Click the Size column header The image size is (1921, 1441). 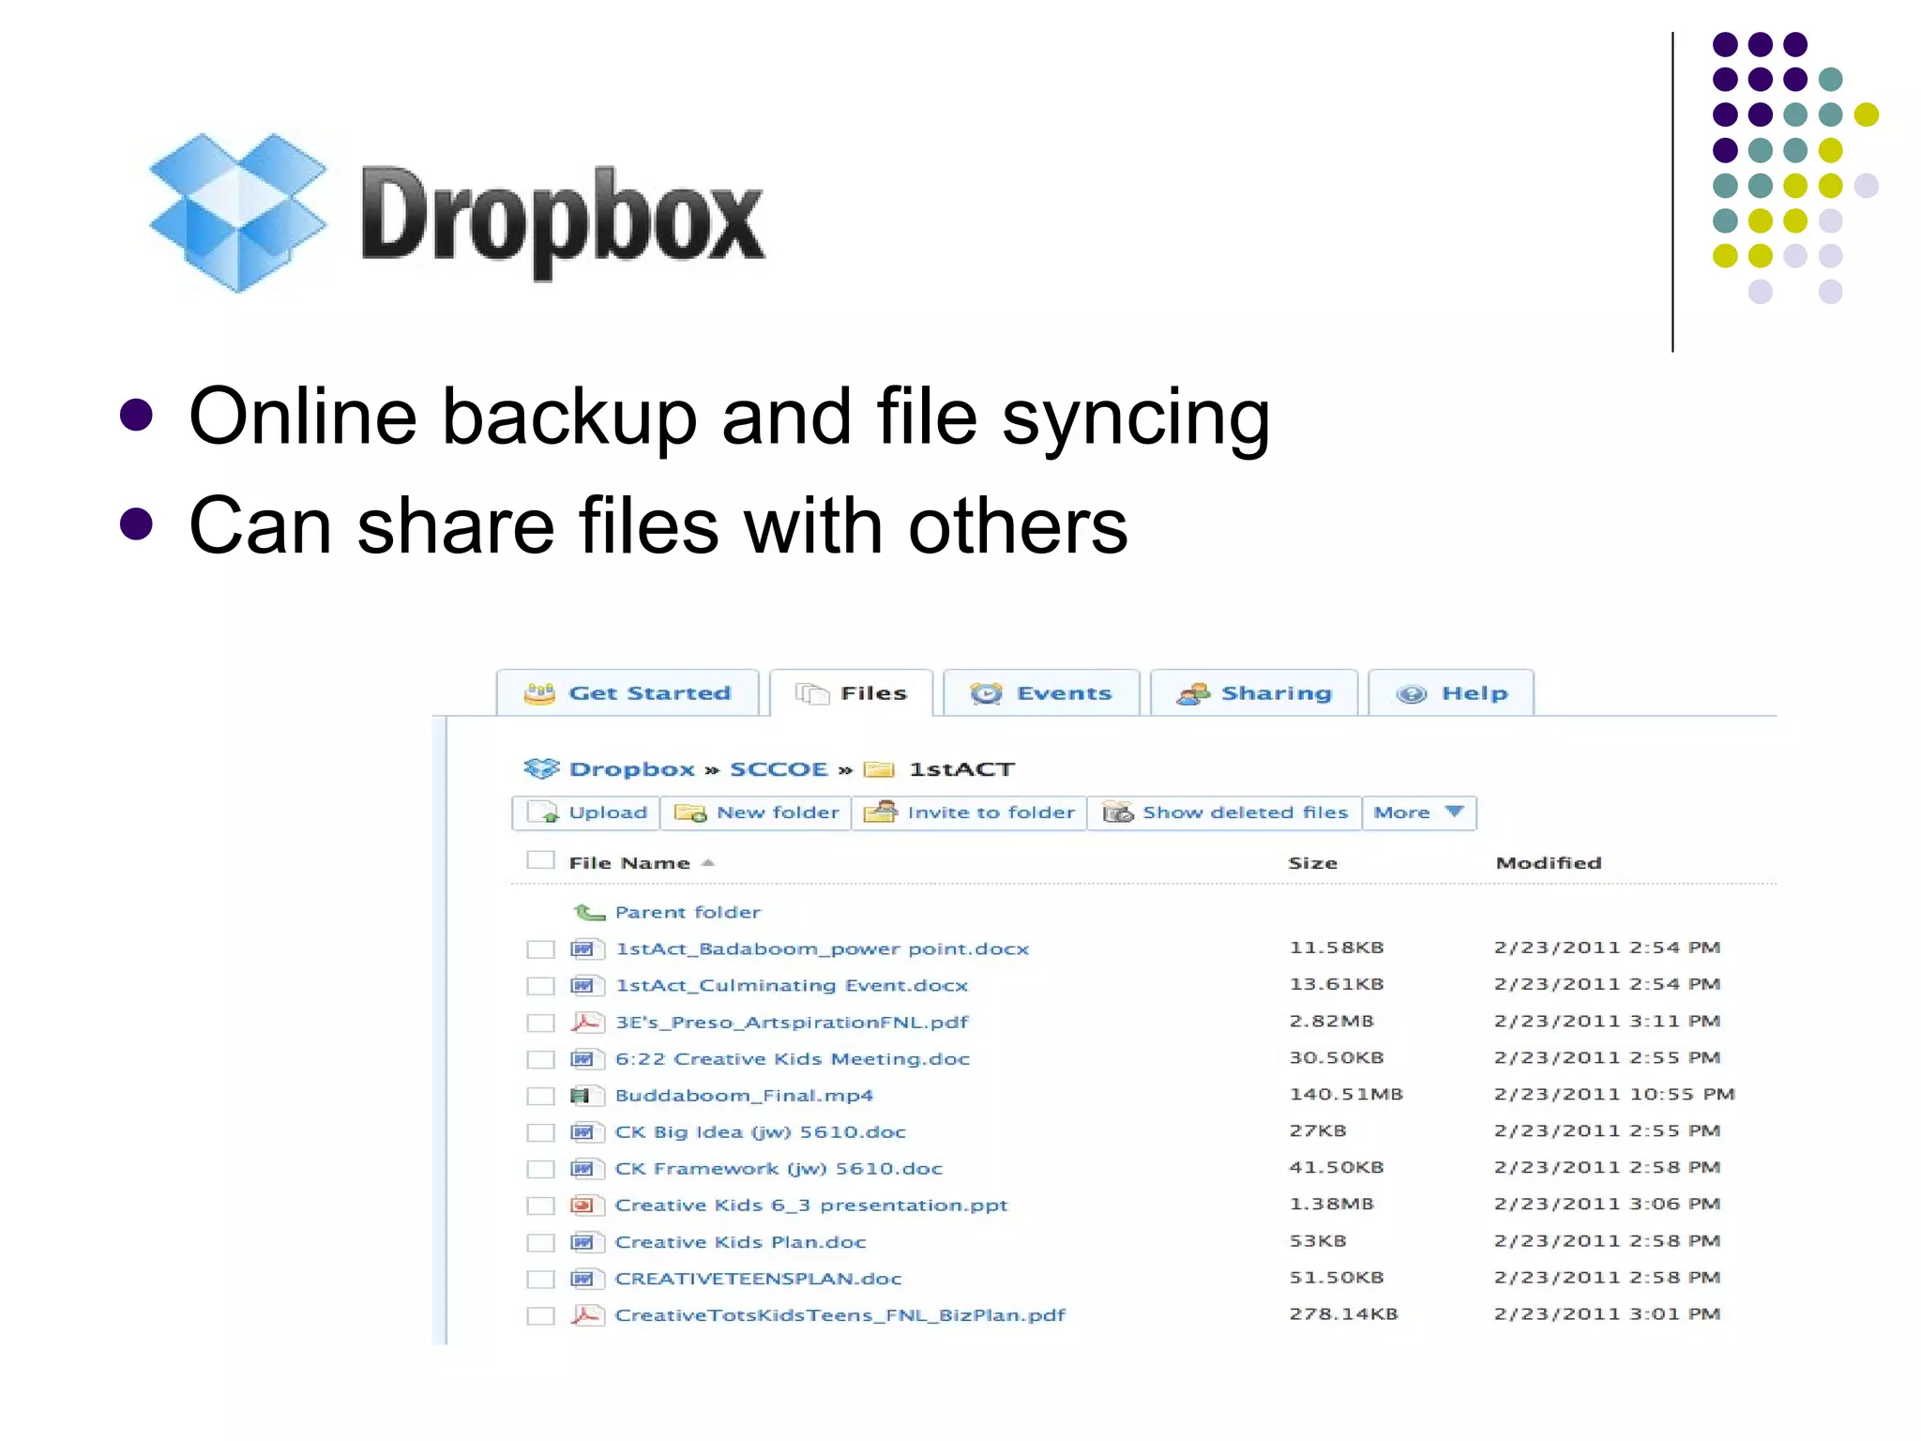1312,863
